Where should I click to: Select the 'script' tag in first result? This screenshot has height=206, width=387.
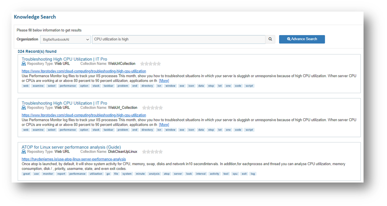click(x=249, y=86)
